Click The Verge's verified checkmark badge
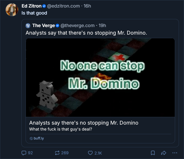This screenshot has height=159, width=184. coord(58,26)
